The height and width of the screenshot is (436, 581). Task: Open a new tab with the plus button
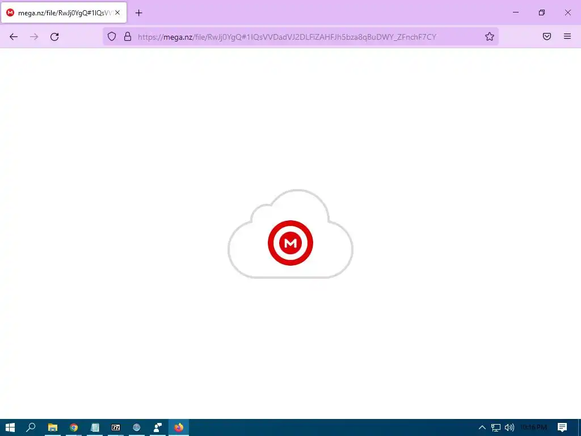(x=138, y=13)
